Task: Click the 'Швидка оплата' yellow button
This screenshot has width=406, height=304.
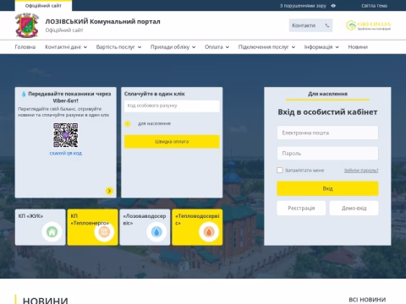Action: coord(172,142)
